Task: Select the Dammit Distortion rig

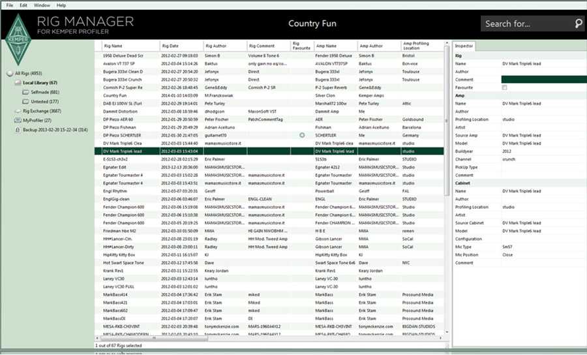Action: 269,112
